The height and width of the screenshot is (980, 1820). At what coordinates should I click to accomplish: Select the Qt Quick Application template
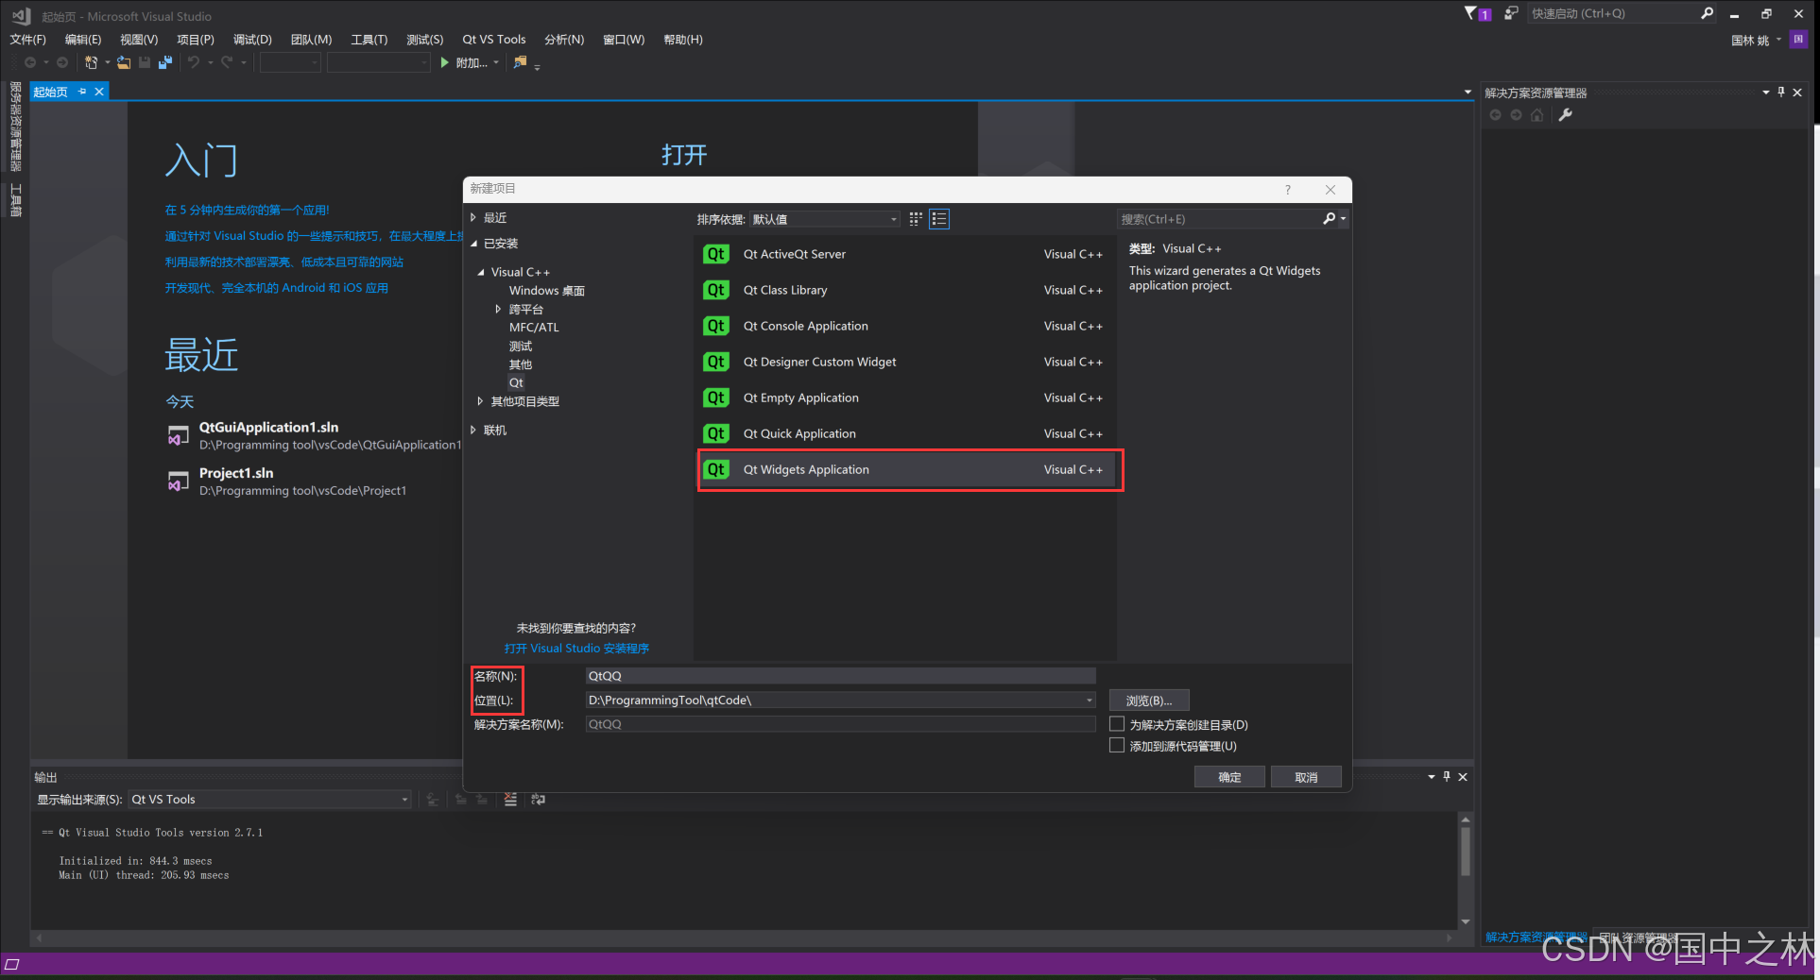[907, 433]
